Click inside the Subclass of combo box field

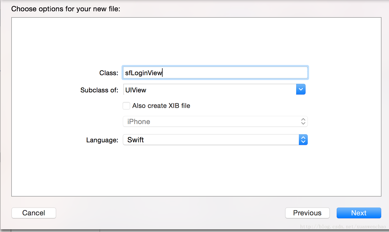point(210,89)
